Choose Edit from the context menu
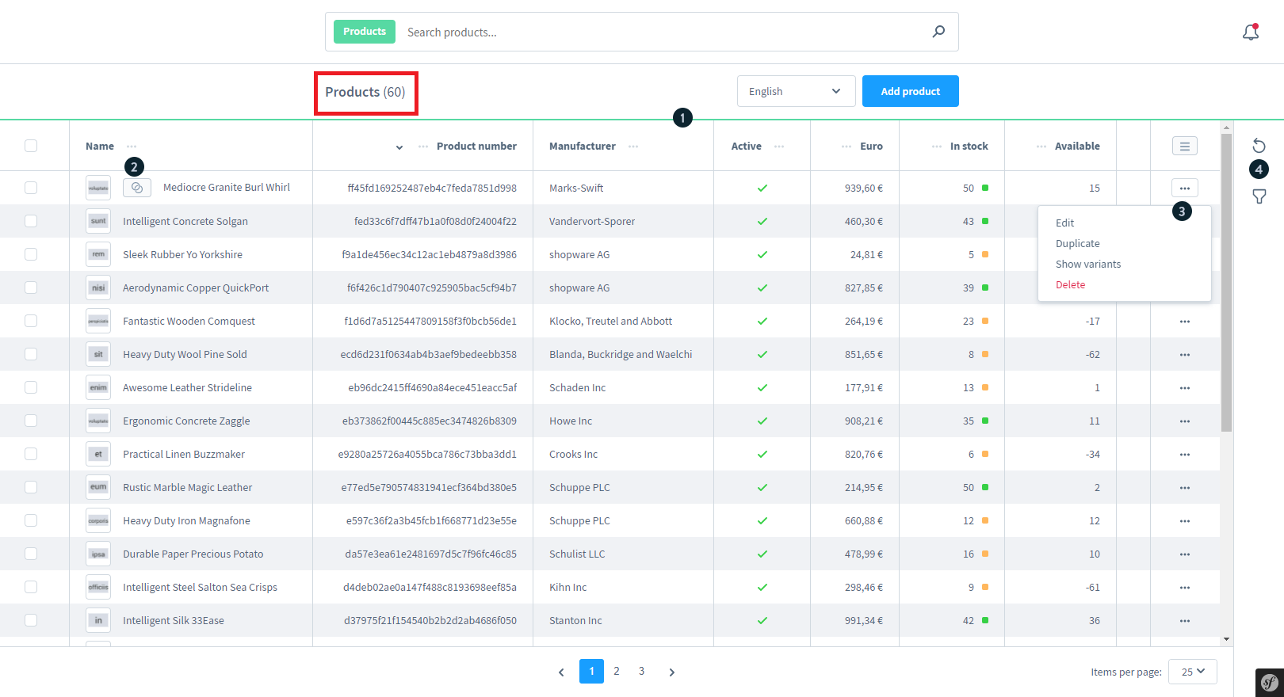Viewport: 1284px width, 697px height. click(1064, 223)
